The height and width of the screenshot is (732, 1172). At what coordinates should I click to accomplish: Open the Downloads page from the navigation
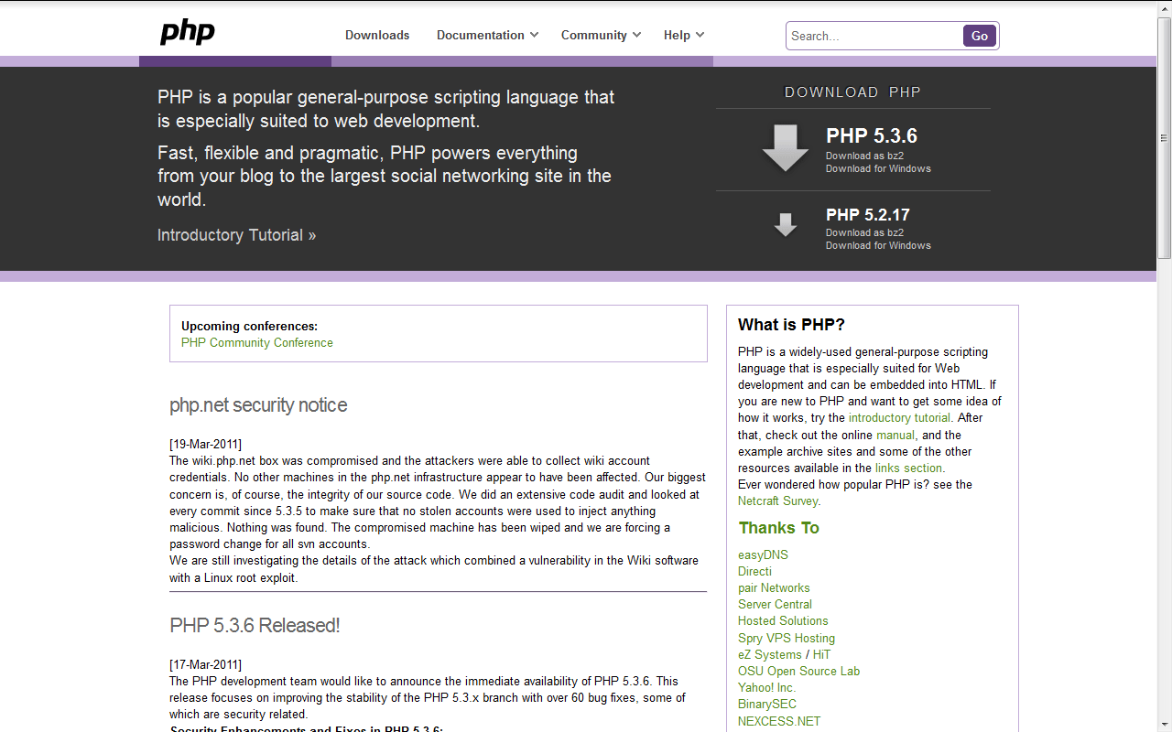[x=377, y=35]
